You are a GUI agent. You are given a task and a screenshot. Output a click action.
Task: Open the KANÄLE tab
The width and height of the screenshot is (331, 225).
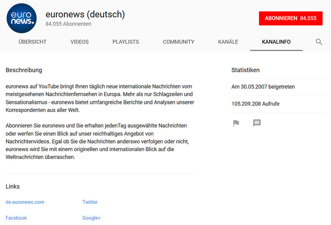click(228, 42)
